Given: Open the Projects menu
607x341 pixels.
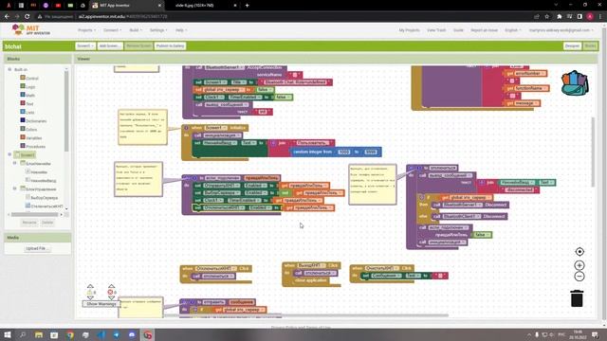Looking at the screenshot, I should (86, 30).
